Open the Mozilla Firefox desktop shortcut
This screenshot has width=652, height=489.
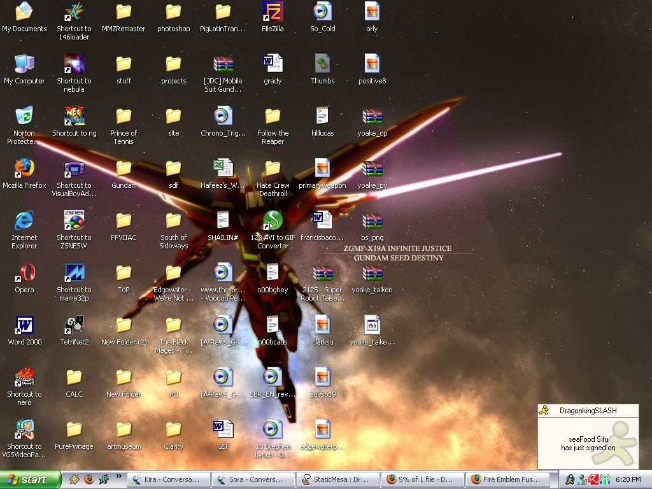click(x=24, y=169)
